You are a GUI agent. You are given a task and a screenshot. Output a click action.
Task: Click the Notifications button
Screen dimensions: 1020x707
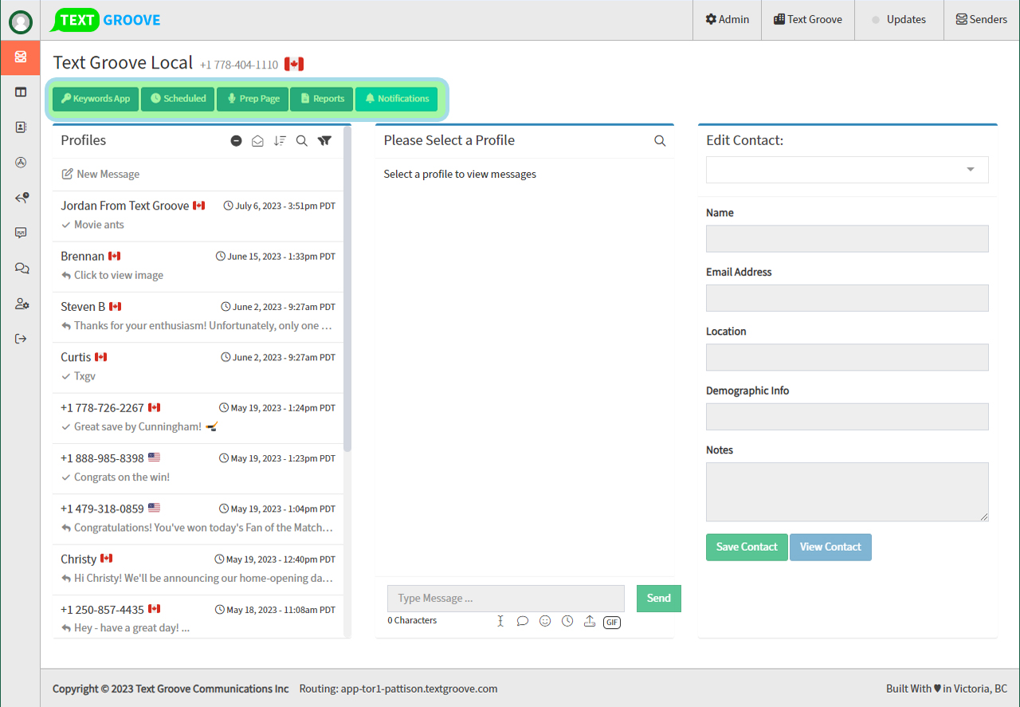tap(396, 99)
